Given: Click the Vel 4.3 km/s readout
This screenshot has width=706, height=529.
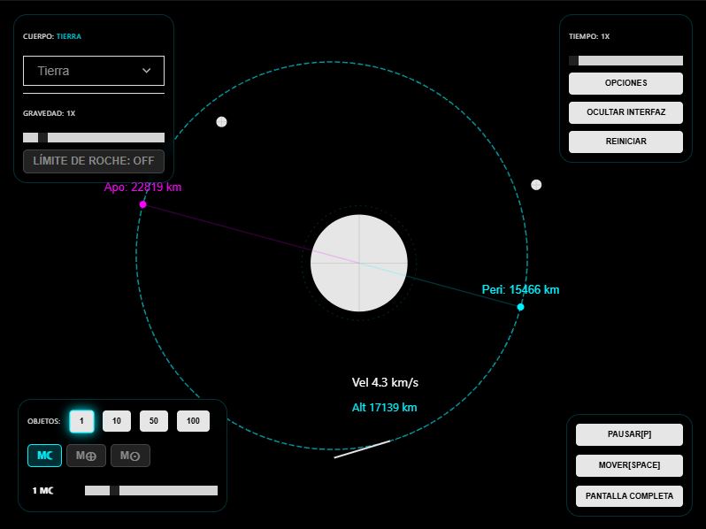Looking at the screenshot, I should tap(385, 383).
